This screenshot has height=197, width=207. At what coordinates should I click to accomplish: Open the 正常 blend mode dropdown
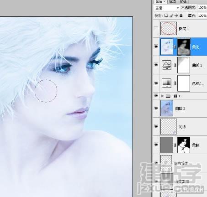(167, 8)
